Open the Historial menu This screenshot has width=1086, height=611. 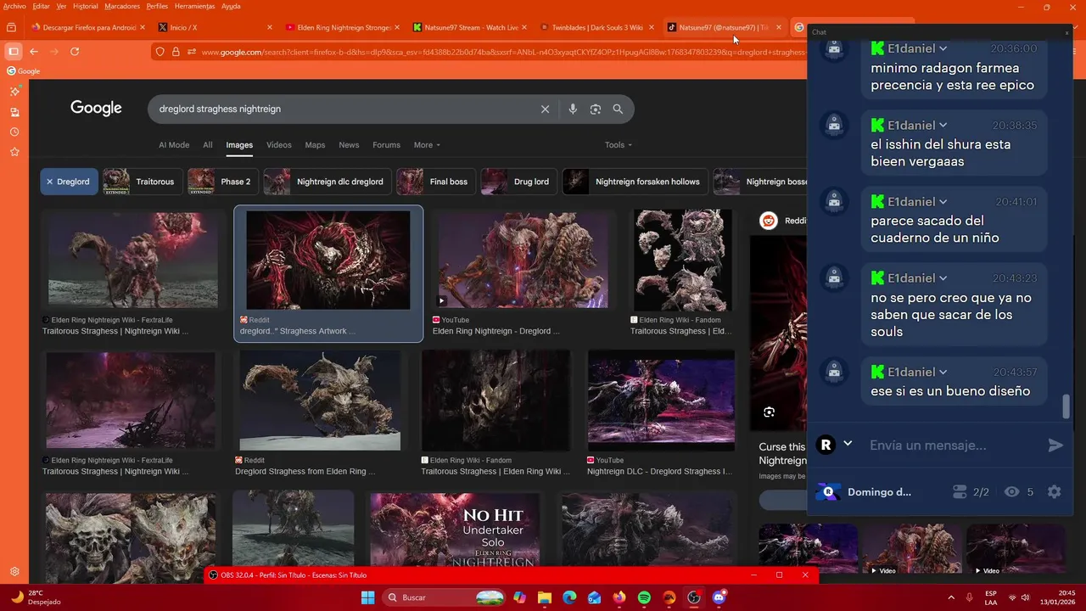click(x=85, y=6)
